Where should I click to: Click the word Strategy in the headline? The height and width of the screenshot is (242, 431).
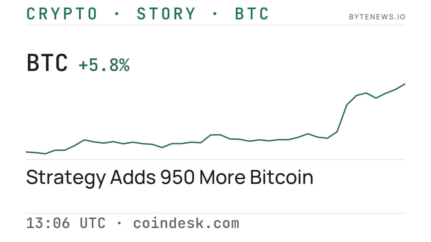(x=66, y=178)
